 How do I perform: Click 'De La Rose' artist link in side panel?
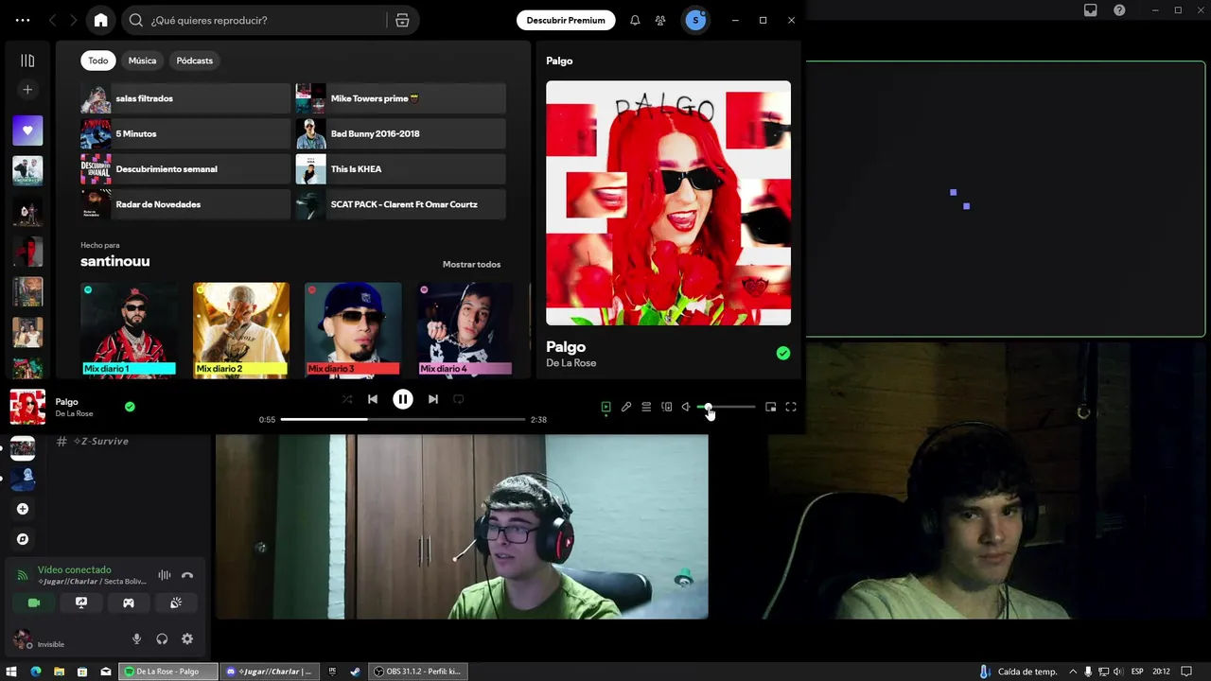point(570,363)
